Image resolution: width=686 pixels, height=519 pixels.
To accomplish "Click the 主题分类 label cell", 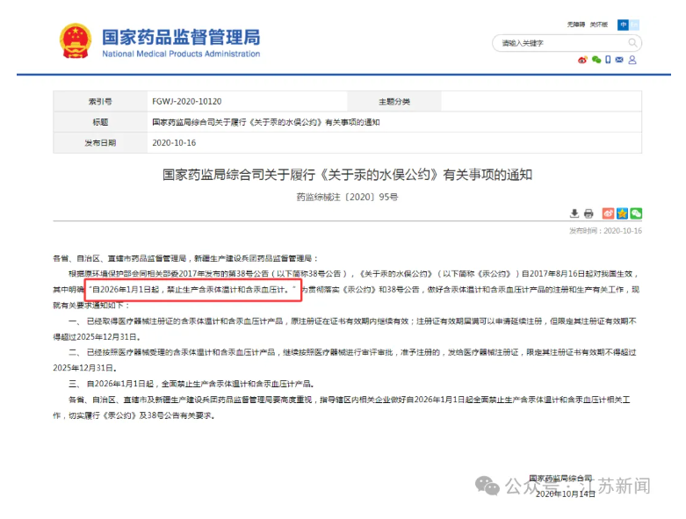I will [394, 102].
